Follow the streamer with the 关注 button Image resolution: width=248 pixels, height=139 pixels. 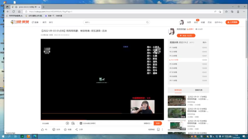tap(186, 36)
